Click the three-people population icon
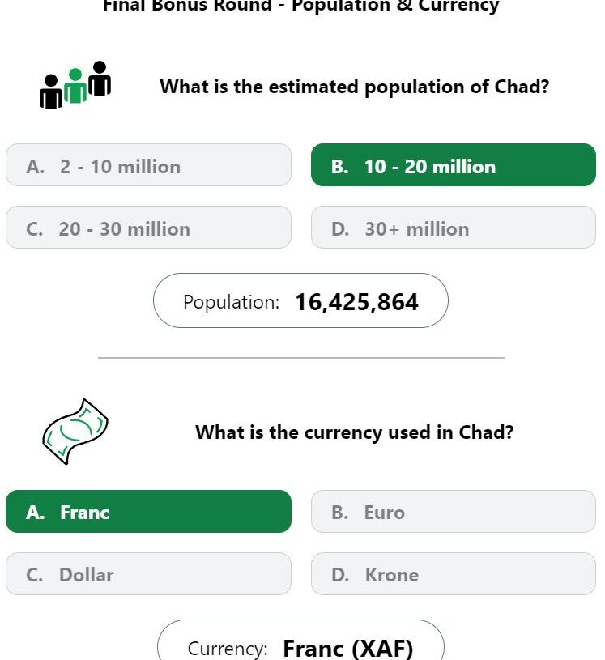 pos(75,85)
